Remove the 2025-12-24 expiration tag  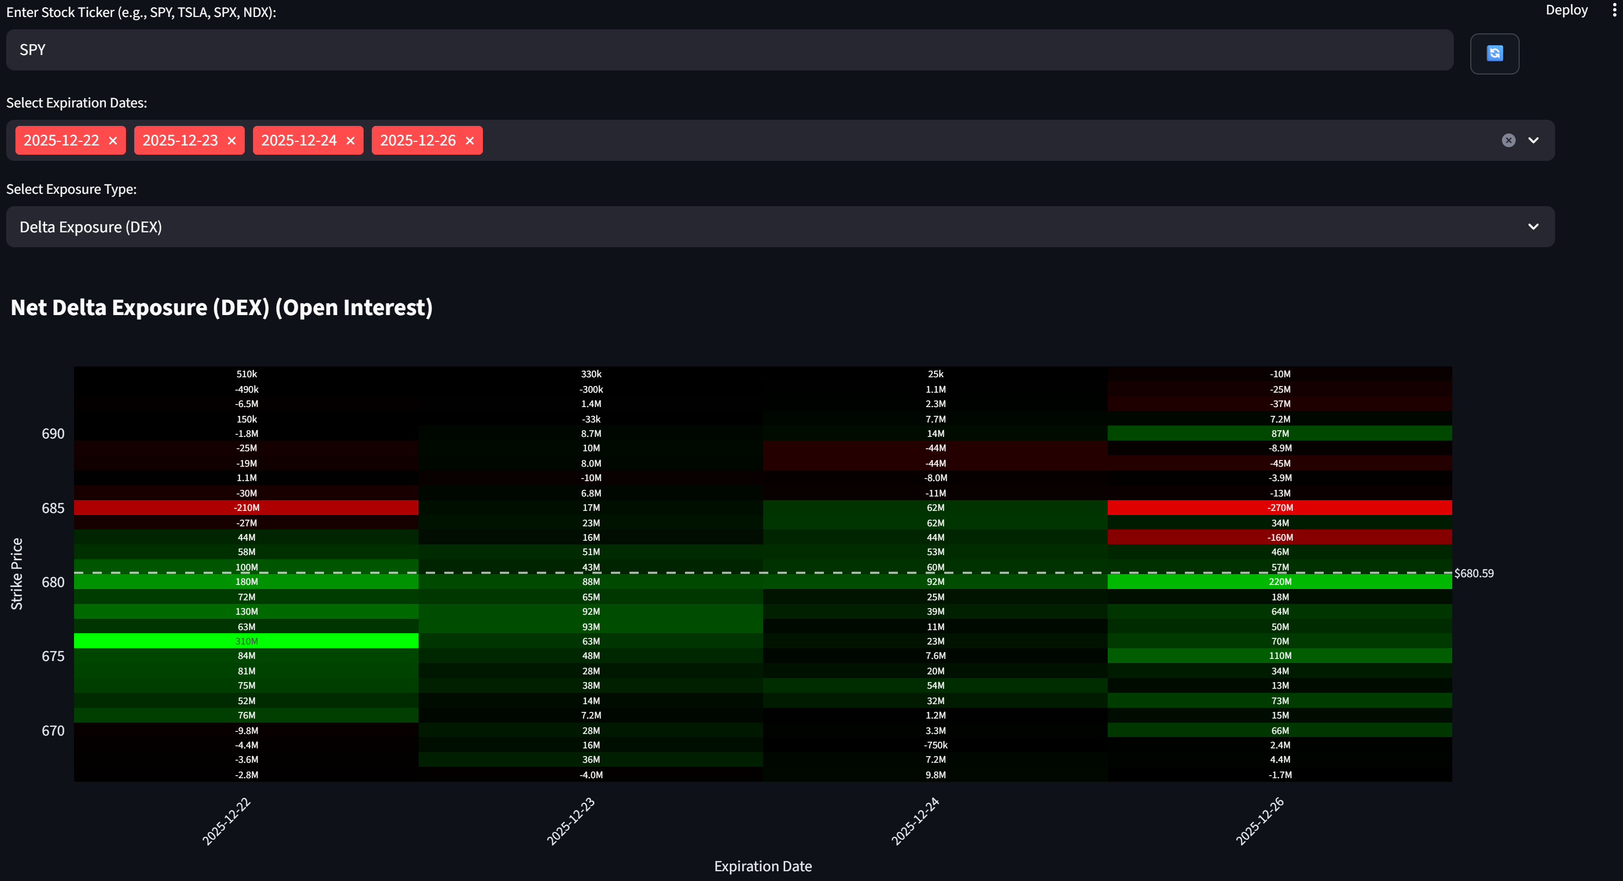[x=350, y=140]
